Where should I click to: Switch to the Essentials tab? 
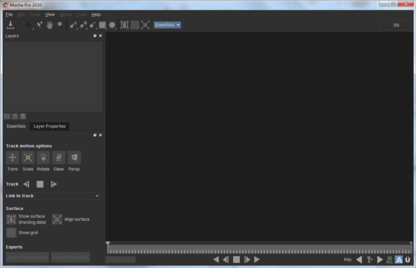(x=16, y=126)
